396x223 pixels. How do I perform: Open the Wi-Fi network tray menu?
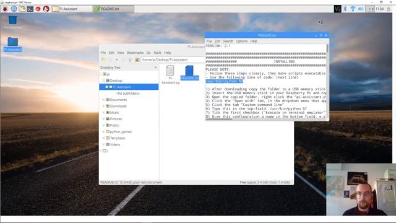[x=353, y=9]
